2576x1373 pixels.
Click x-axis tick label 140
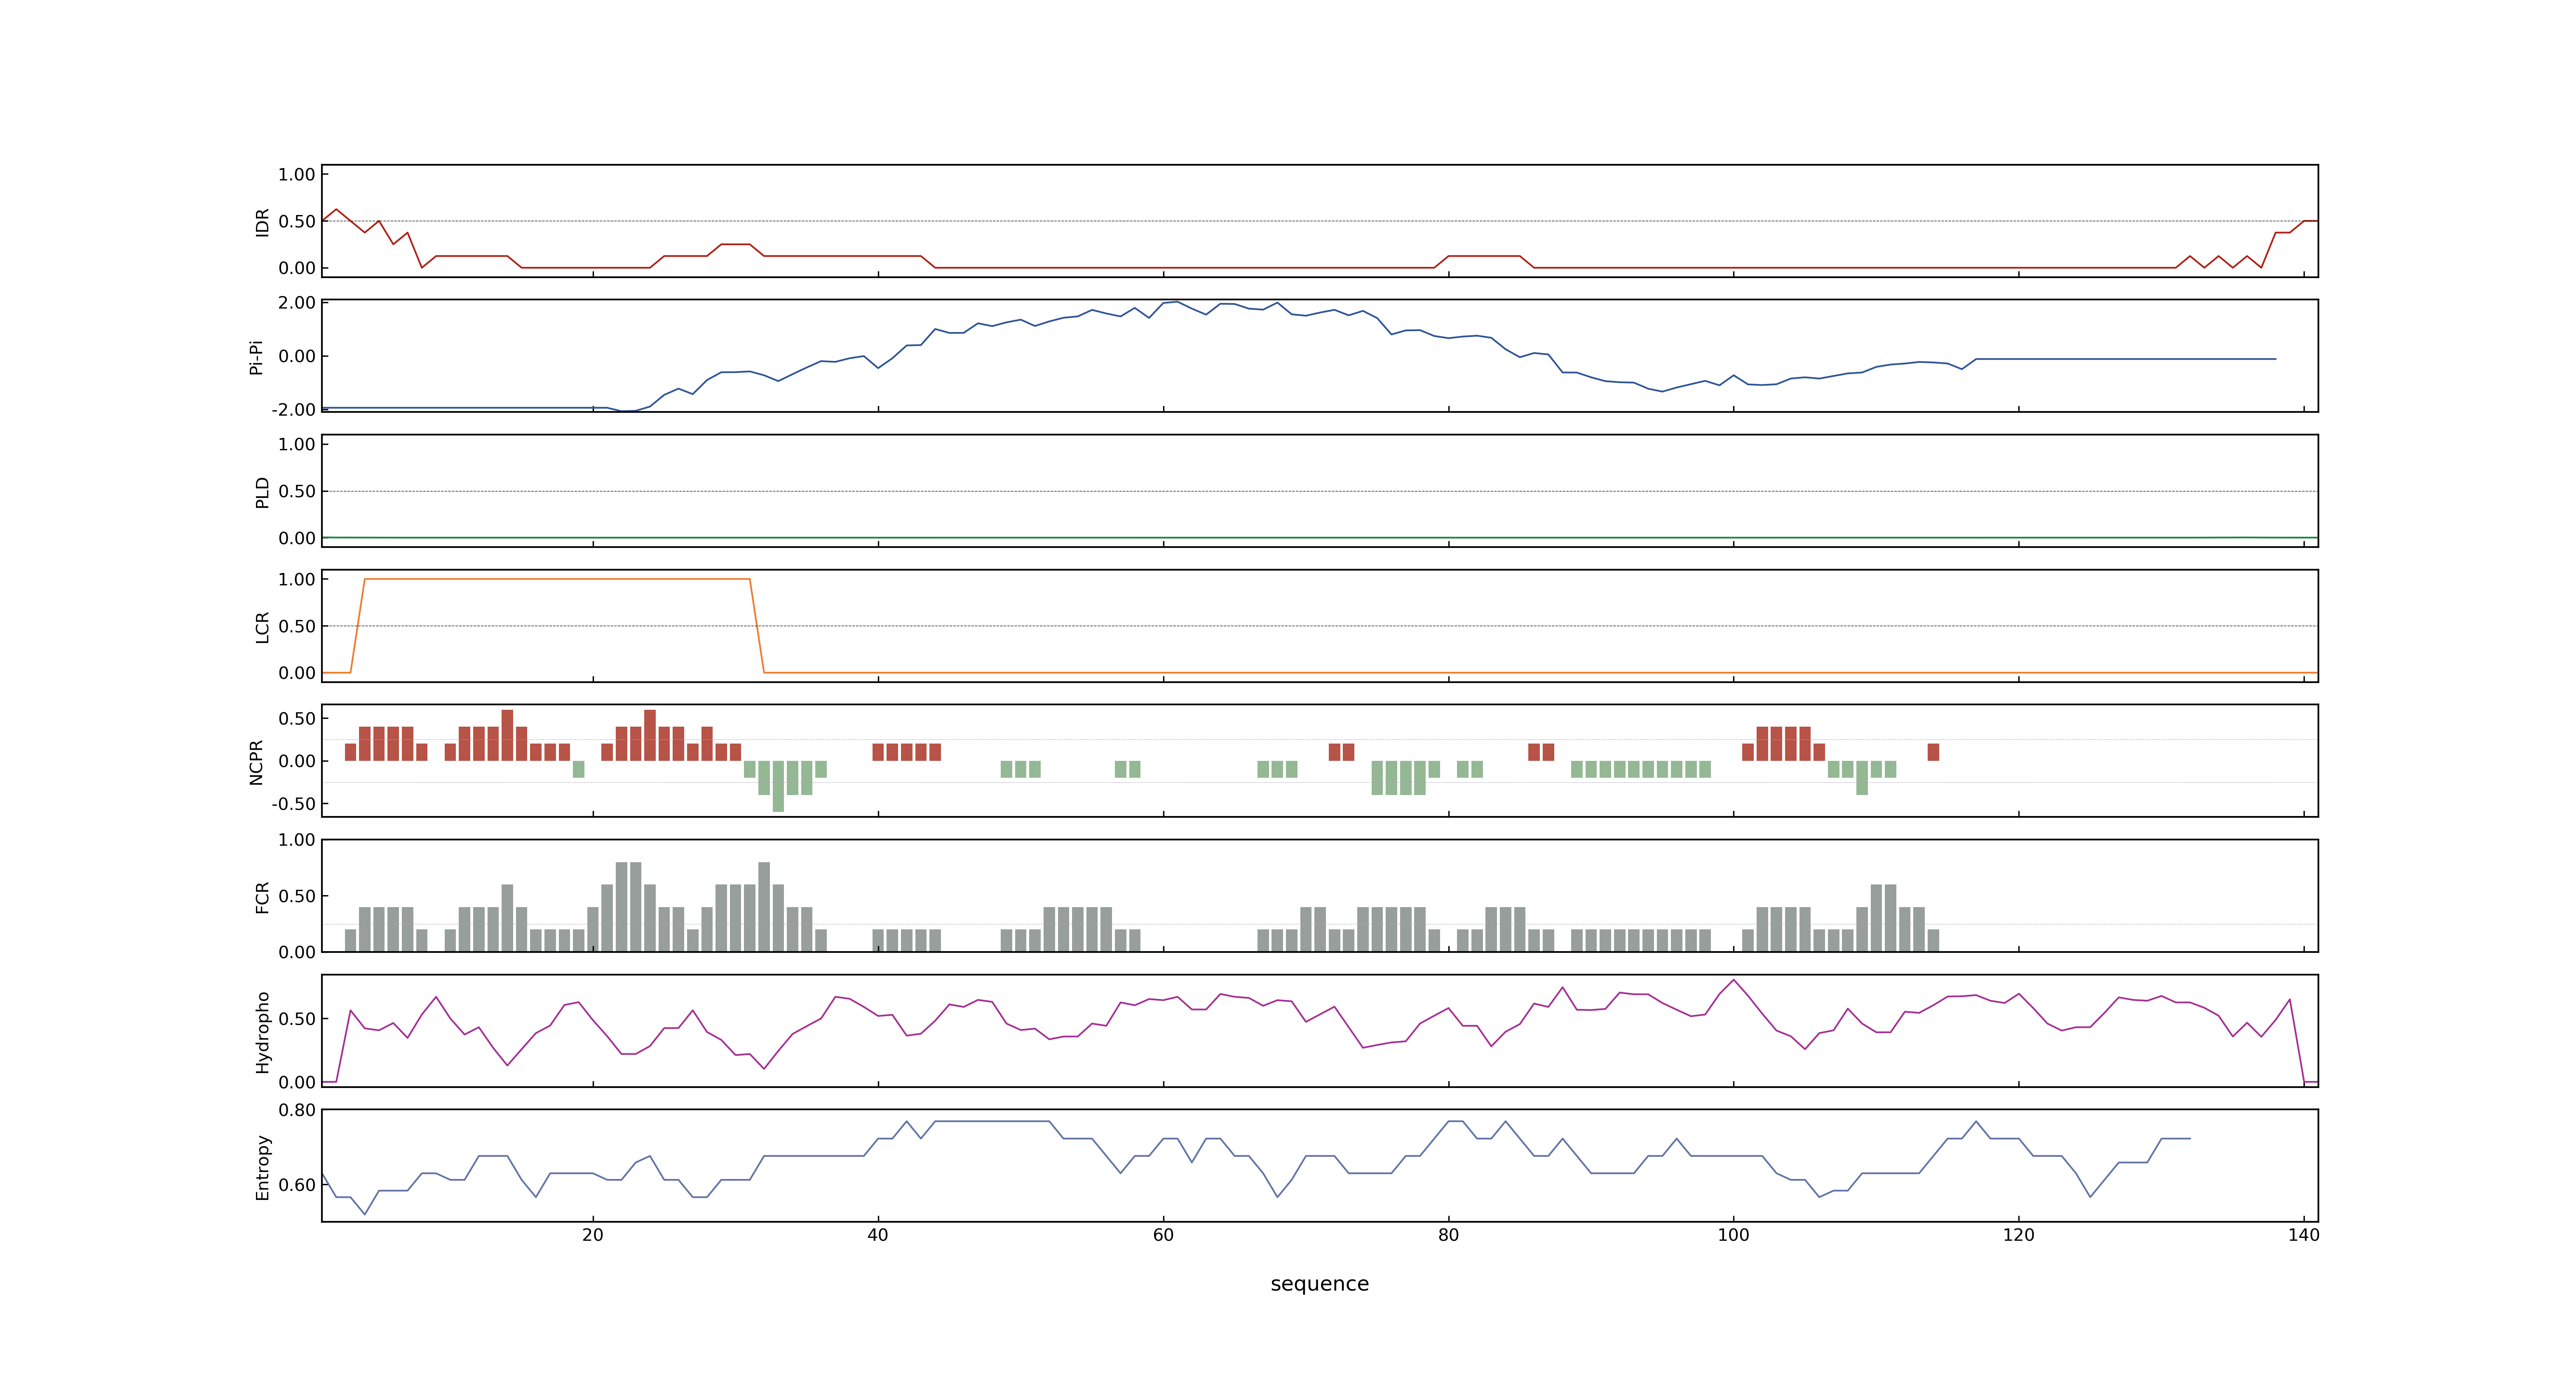click(x=2303, y=1234)
